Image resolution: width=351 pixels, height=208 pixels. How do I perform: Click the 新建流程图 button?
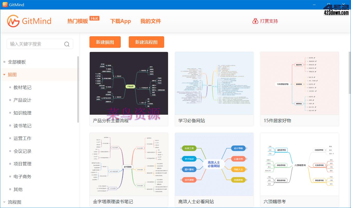146,42
